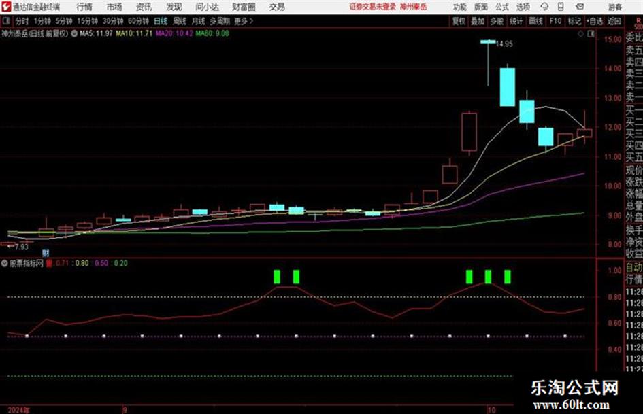Switch to 5分钟 period

(x=64, y=21)
